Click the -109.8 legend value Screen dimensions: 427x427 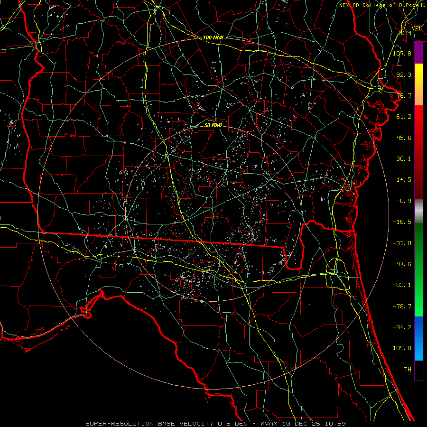400,348
